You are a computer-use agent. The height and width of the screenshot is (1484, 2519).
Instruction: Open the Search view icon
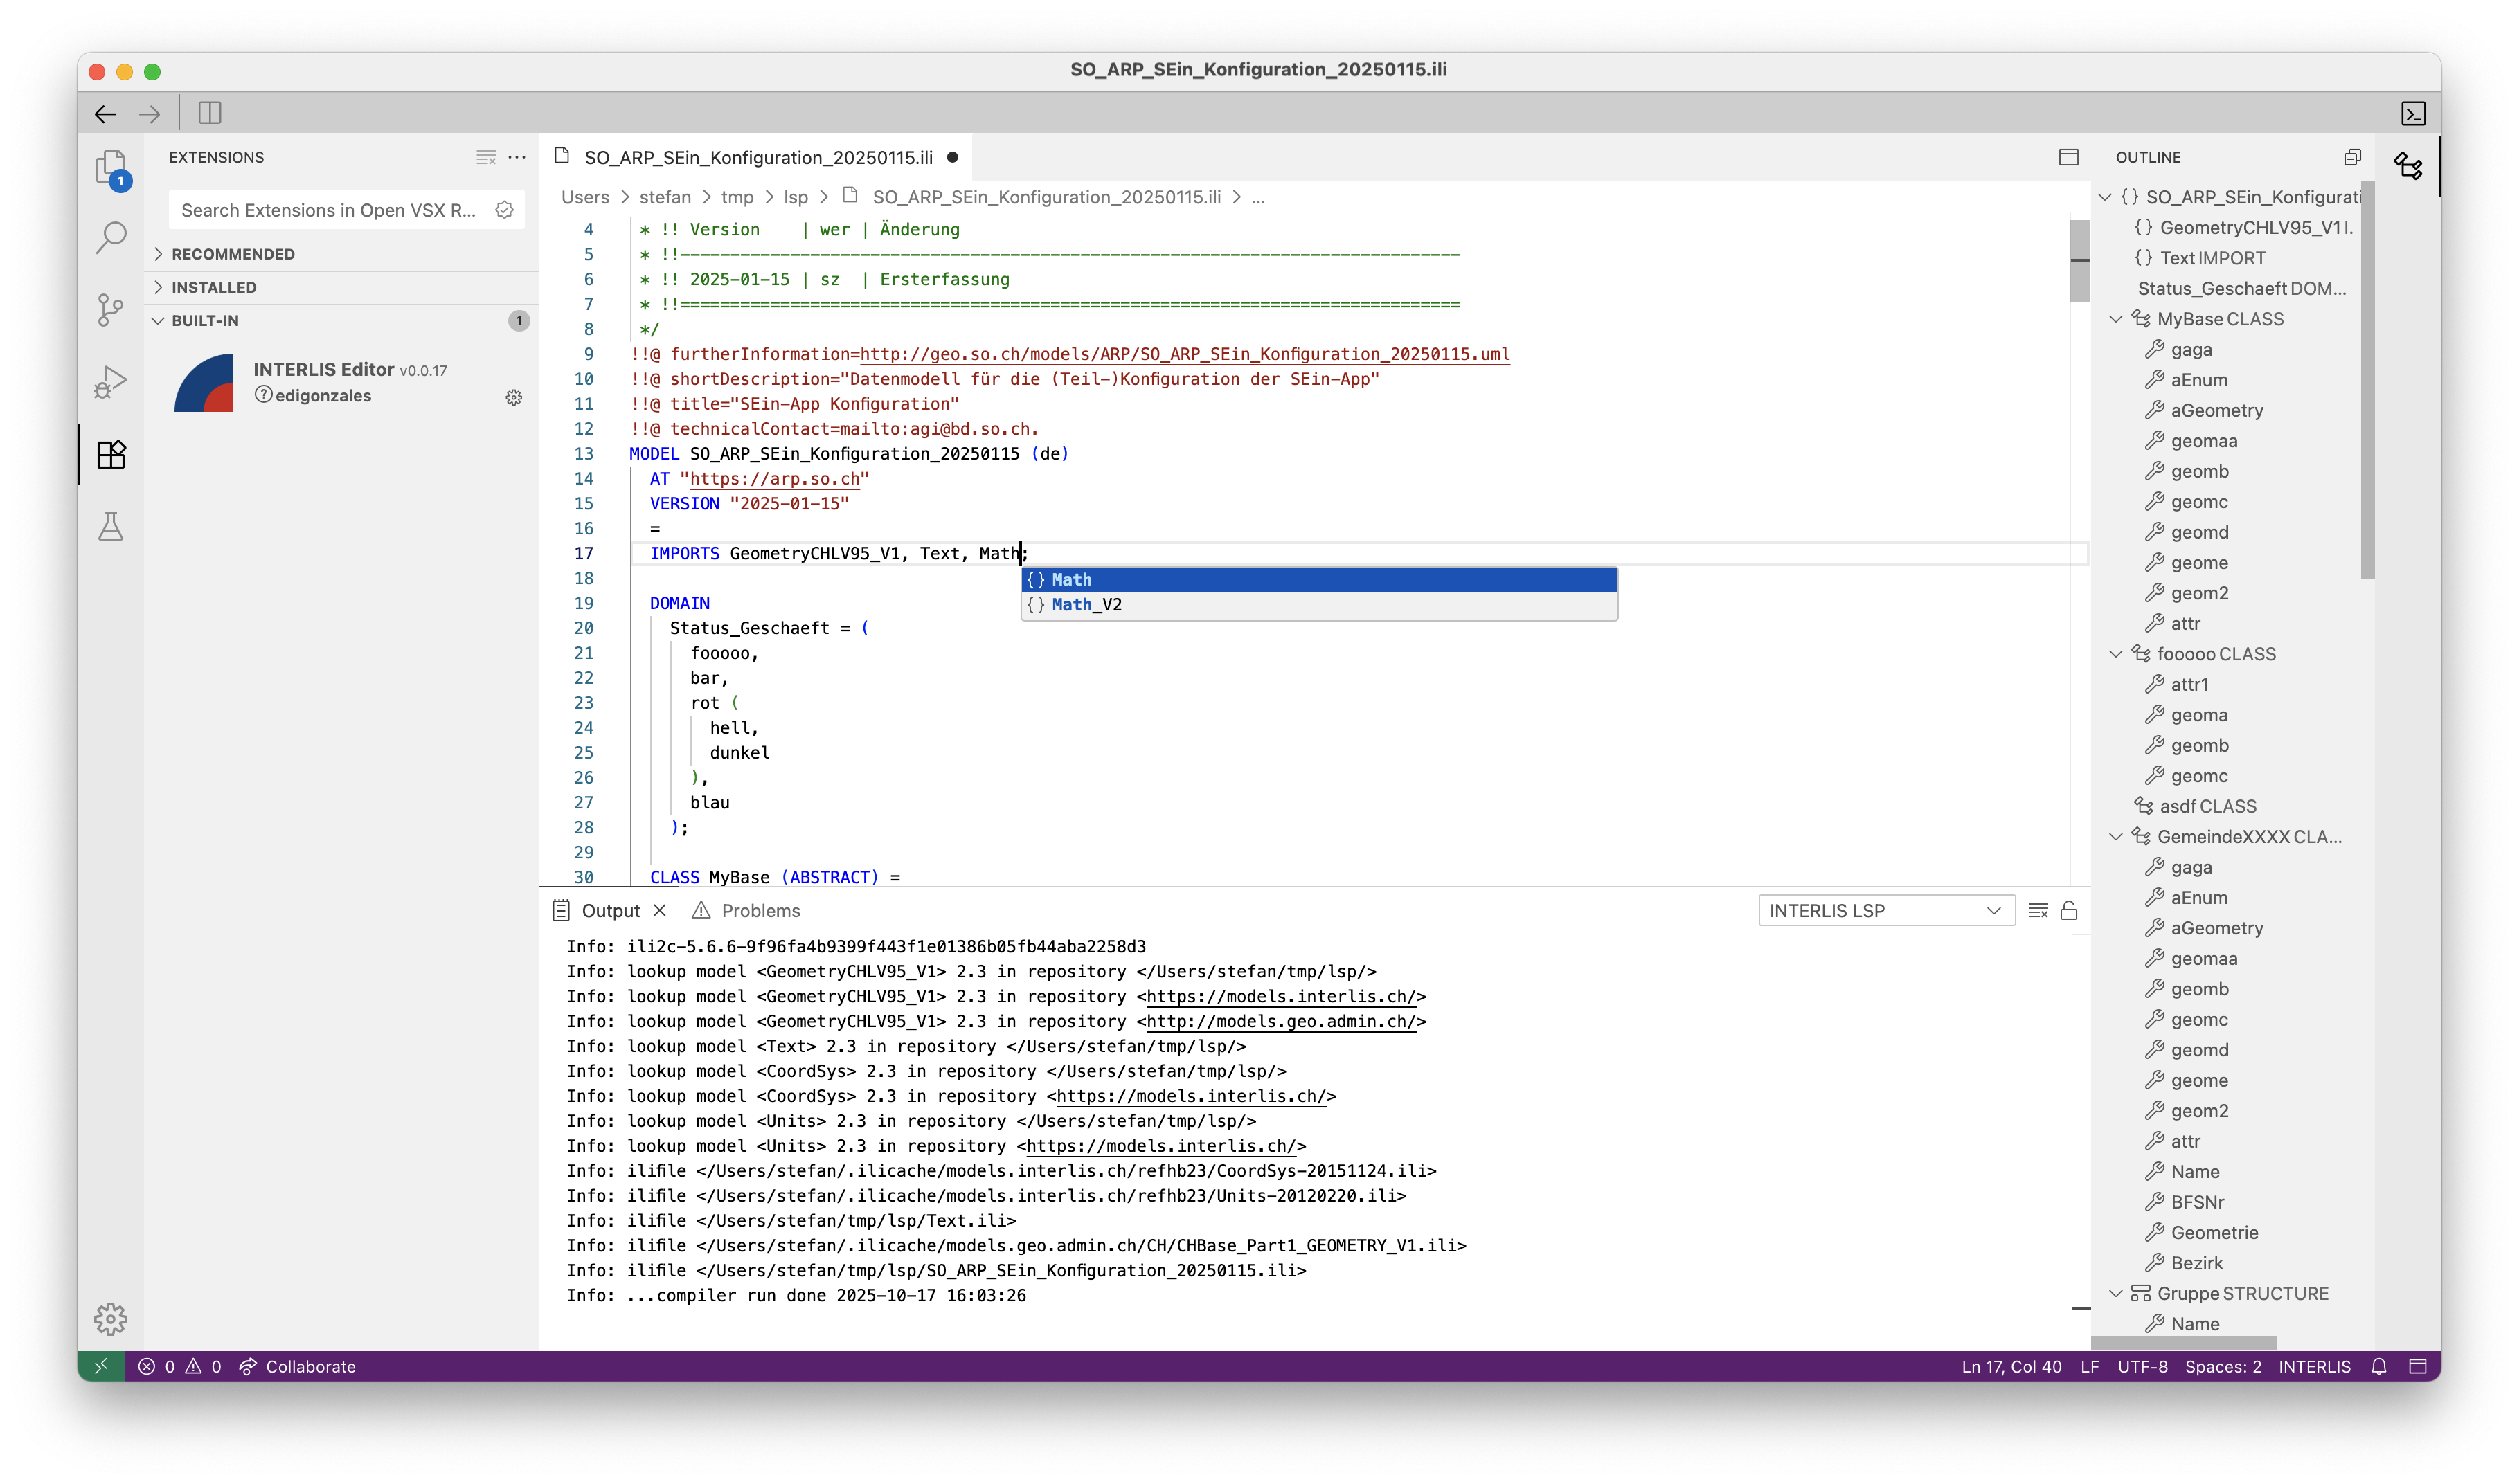[x=110, y=238]
